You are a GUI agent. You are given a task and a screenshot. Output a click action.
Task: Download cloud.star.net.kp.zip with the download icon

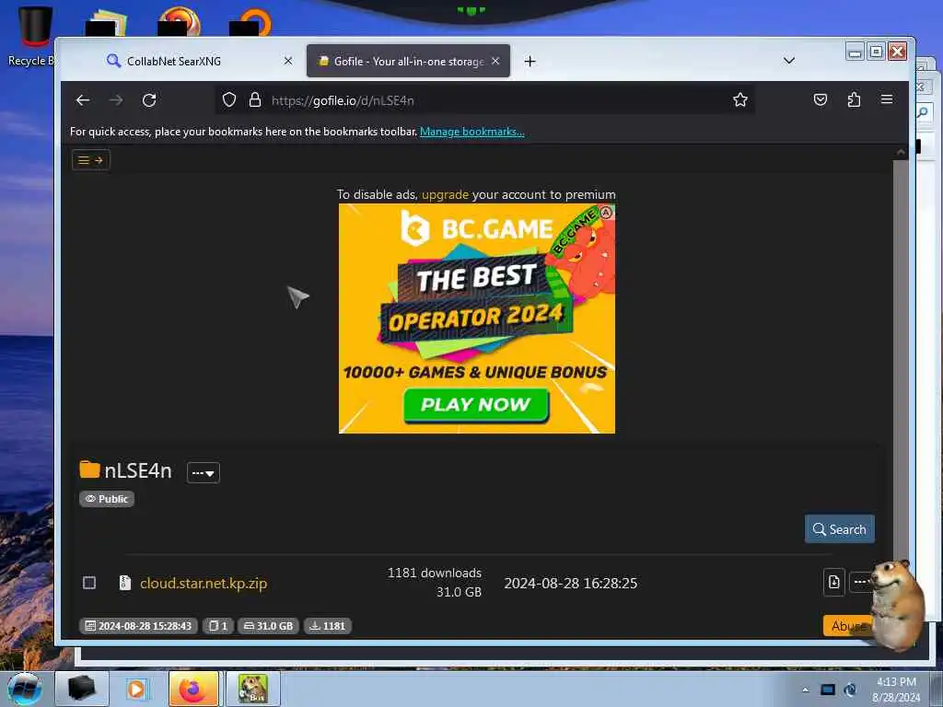click(x=834, y=582)
